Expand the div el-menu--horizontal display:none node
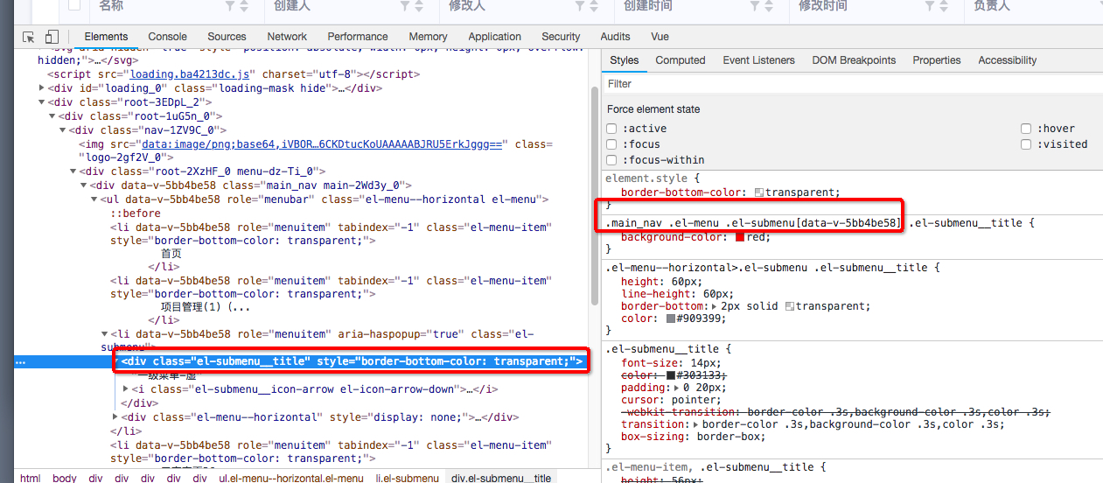This screenshot has width=1103, height=483. point(115,417)
